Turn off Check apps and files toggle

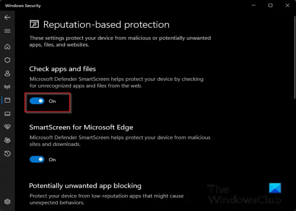[x=37, y=101]
